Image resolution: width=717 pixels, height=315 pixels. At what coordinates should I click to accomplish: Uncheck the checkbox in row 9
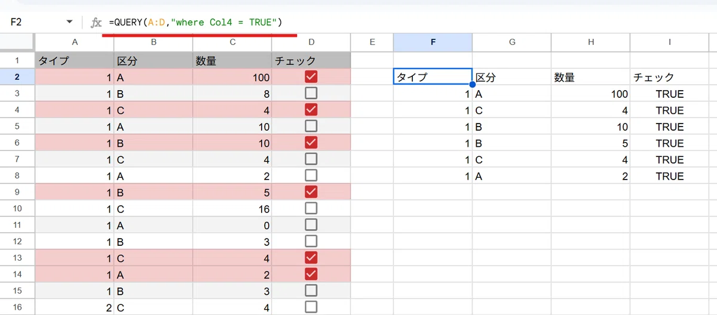tap(311, 192)
